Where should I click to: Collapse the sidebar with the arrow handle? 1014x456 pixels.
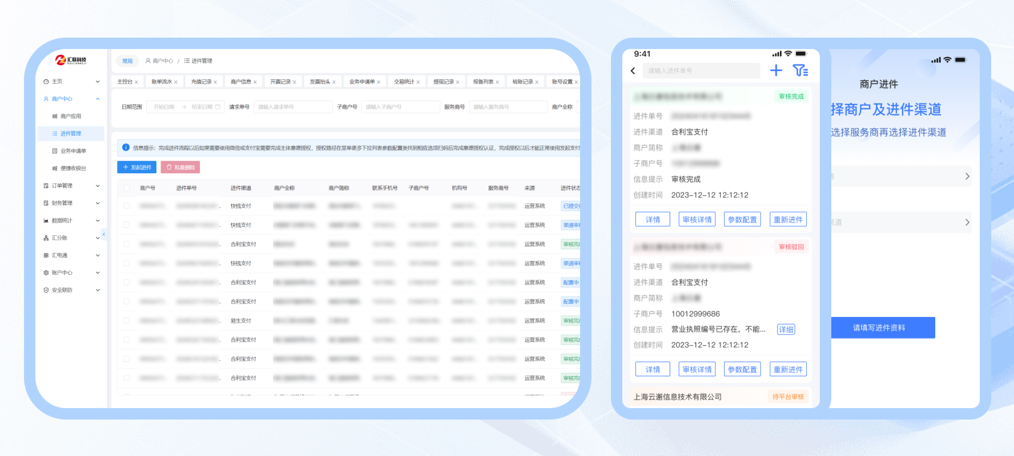(104, 234)
